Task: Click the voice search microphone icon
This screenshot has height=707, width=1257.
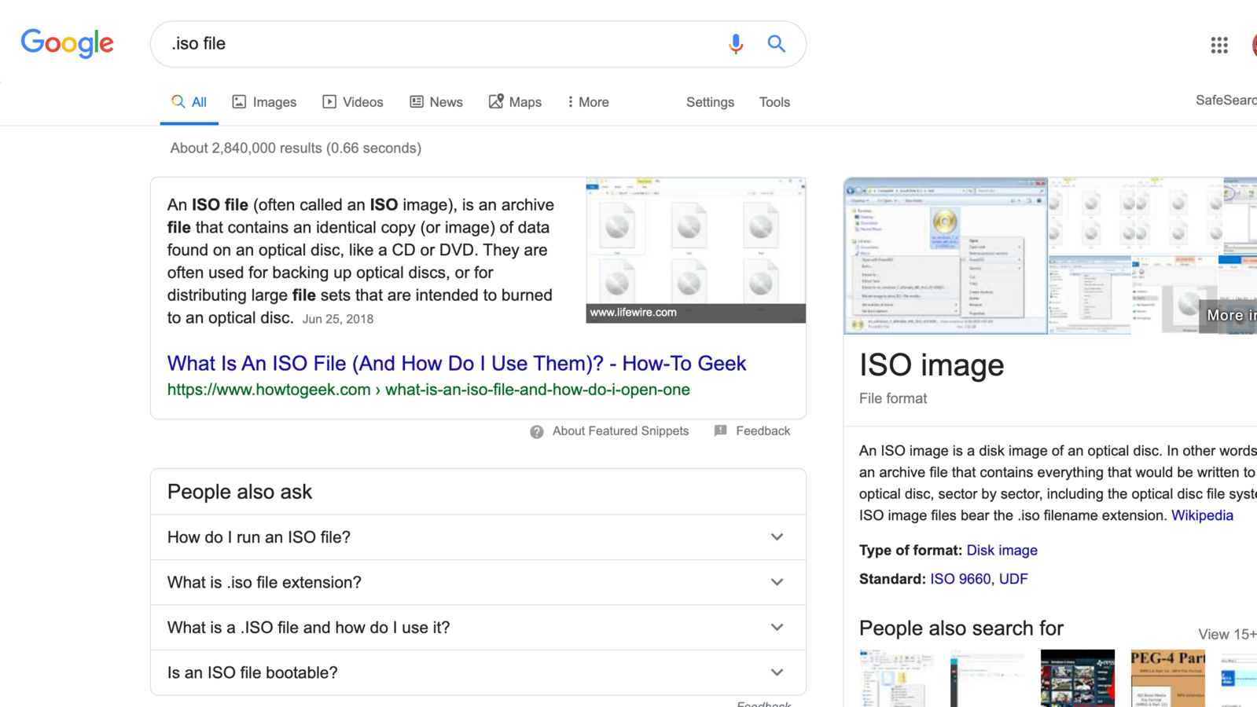Action: pos(735,44)
